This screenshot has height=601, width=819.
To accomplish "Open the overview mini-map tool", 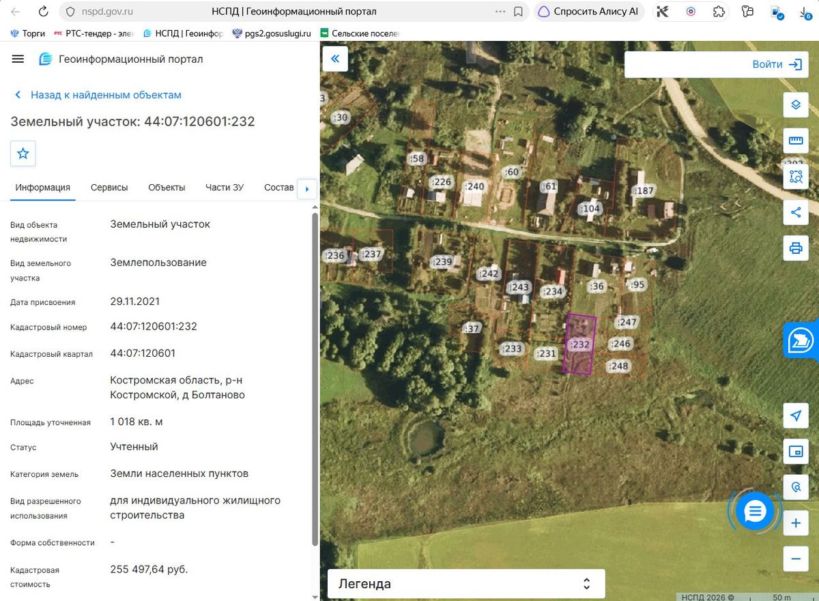I will tap(796, 452).
